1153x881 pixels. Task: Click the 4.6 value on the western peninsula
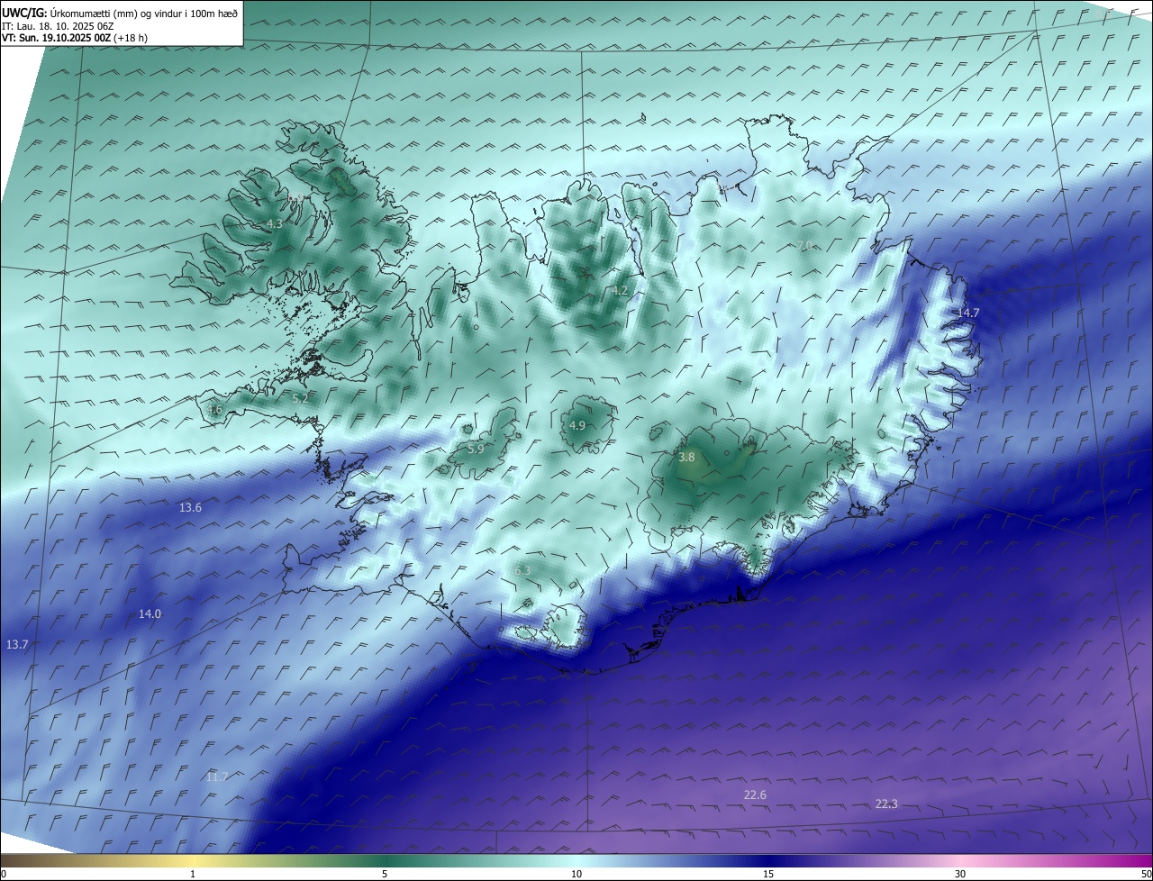214,409
